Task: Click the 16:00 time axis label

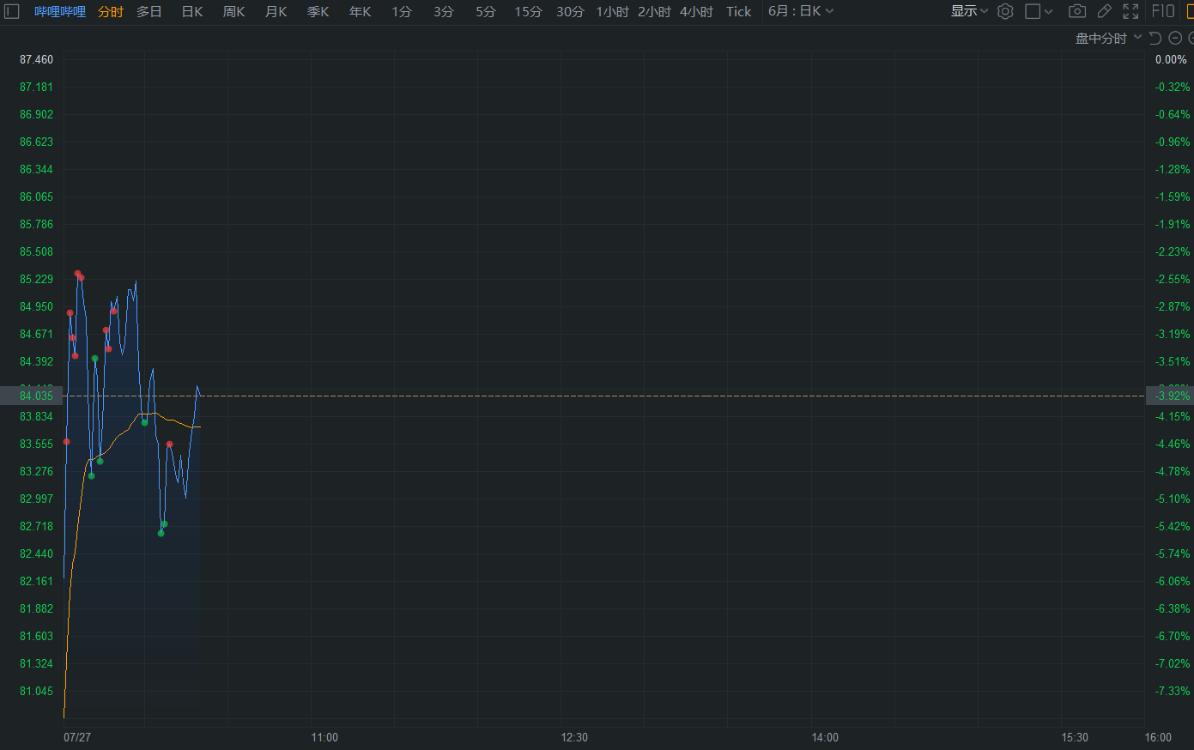Action: point(1158,737)
